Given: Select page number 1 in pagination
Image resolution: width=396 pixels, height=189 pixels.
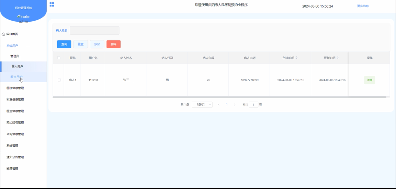Looking at the screenshot, I should click(227, 105).
